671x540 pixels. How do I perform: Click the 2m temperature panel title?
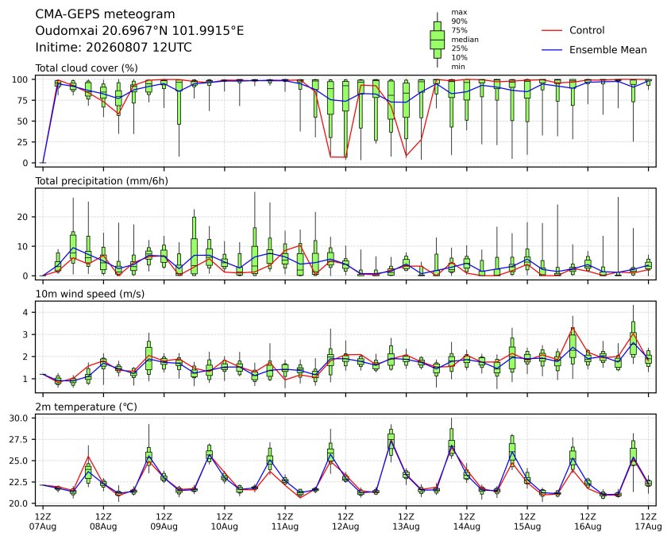click(x=86, y=407)
